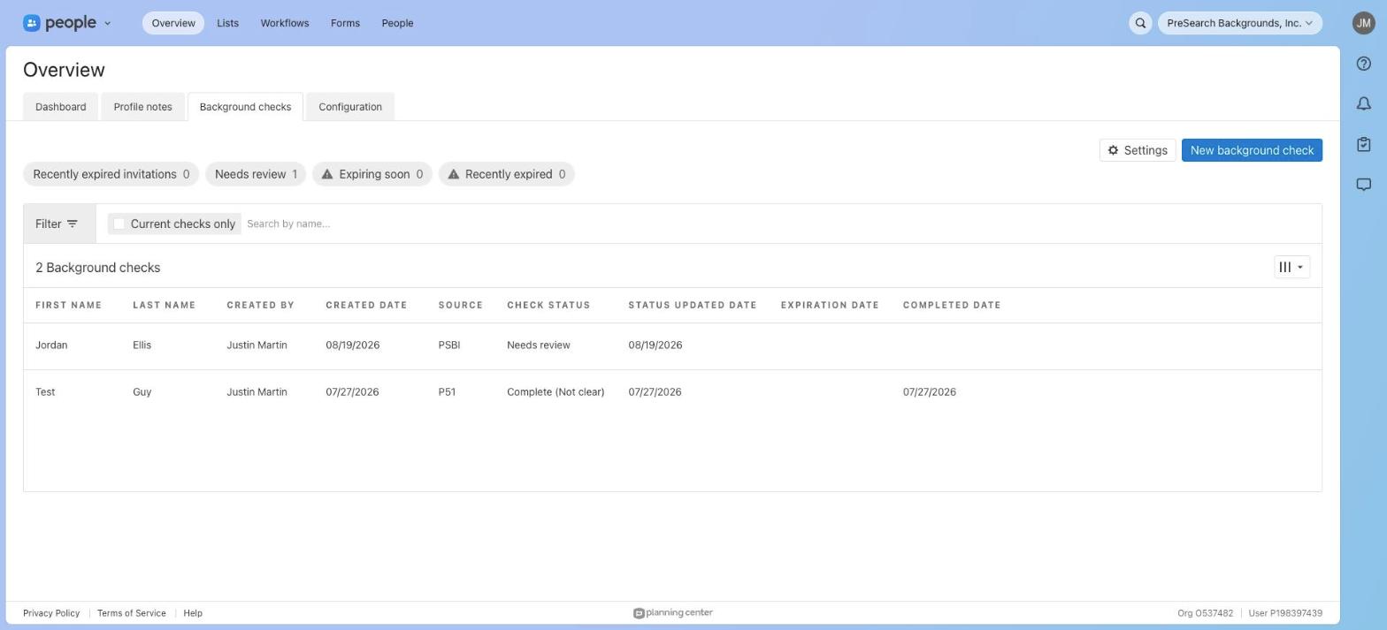Go to the People nav item
Screen dimensions: 1387x630
397,23
